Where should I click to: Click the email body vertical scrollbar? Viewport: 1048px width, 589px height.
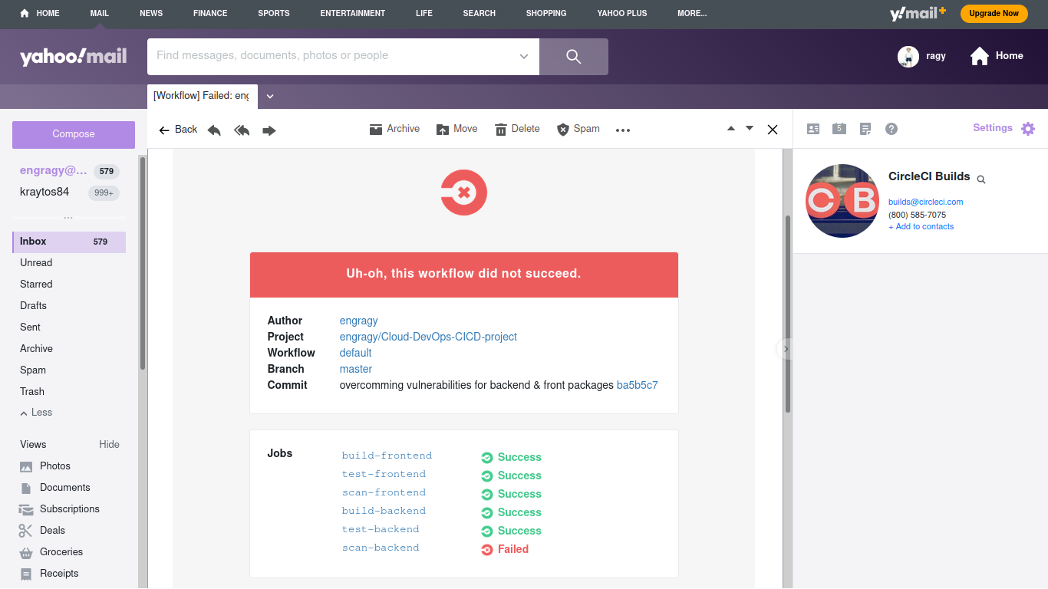click(x=787, y=314)
